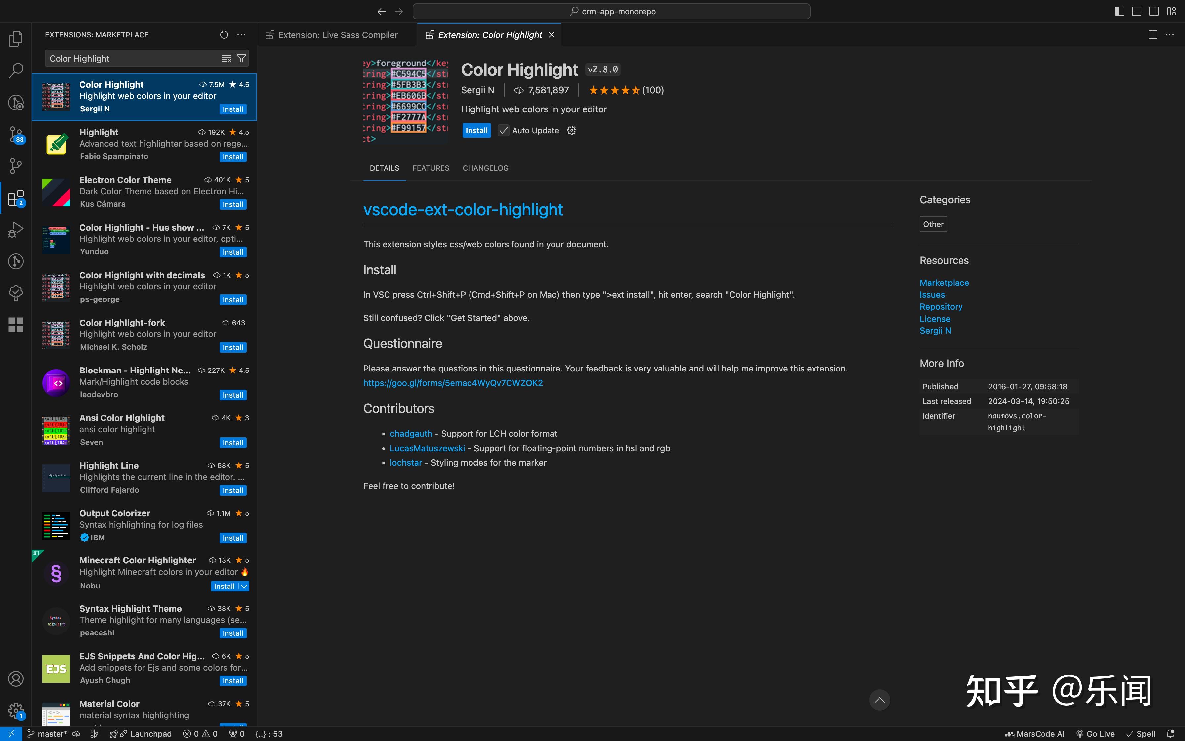This screenshot has height=741, width=1185.
Task: Open chadgauth contributor link
Action: 411,434
